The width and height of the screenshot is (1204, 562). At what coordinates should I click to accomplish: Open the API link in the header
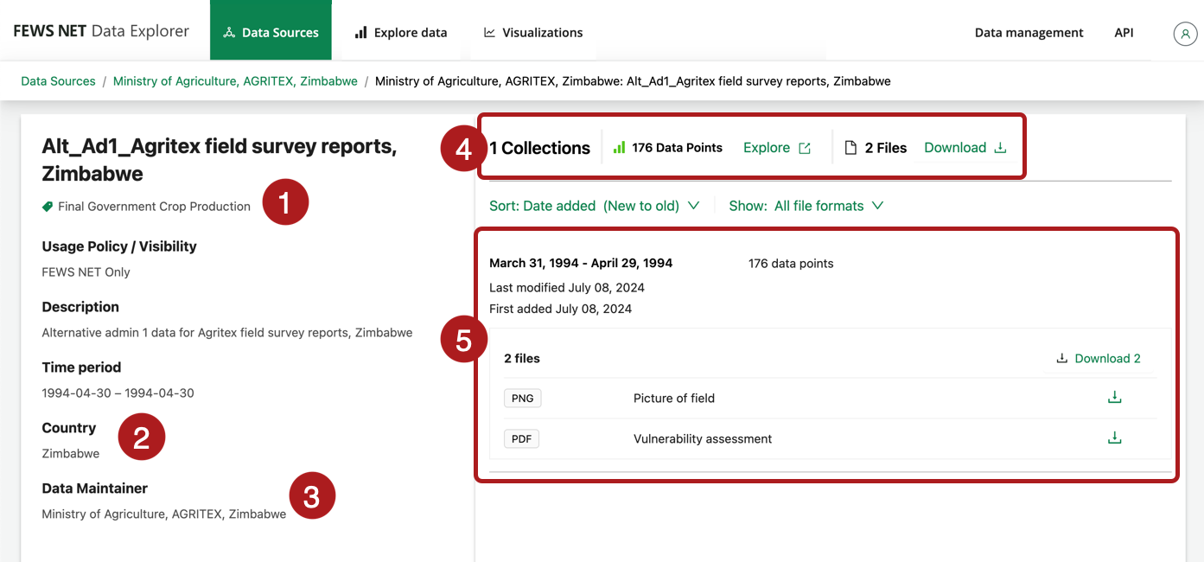click(1124, 33)
